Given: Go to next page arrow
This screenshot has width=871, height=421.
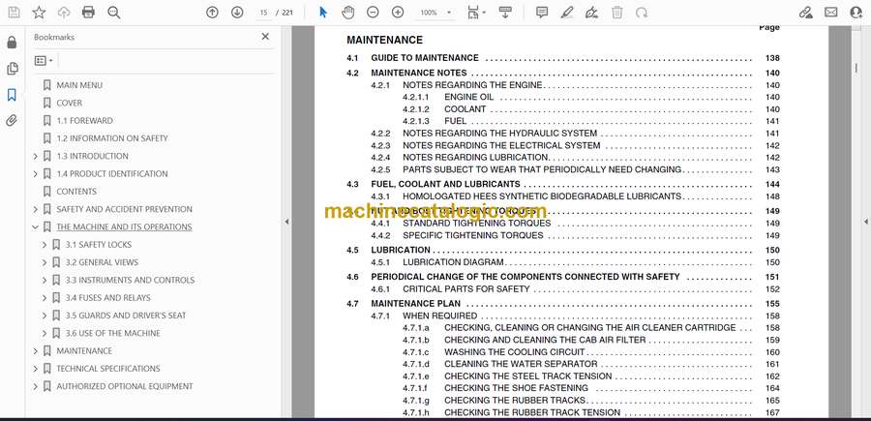Looking at the screenshot, I should click(x=237, y=13).
